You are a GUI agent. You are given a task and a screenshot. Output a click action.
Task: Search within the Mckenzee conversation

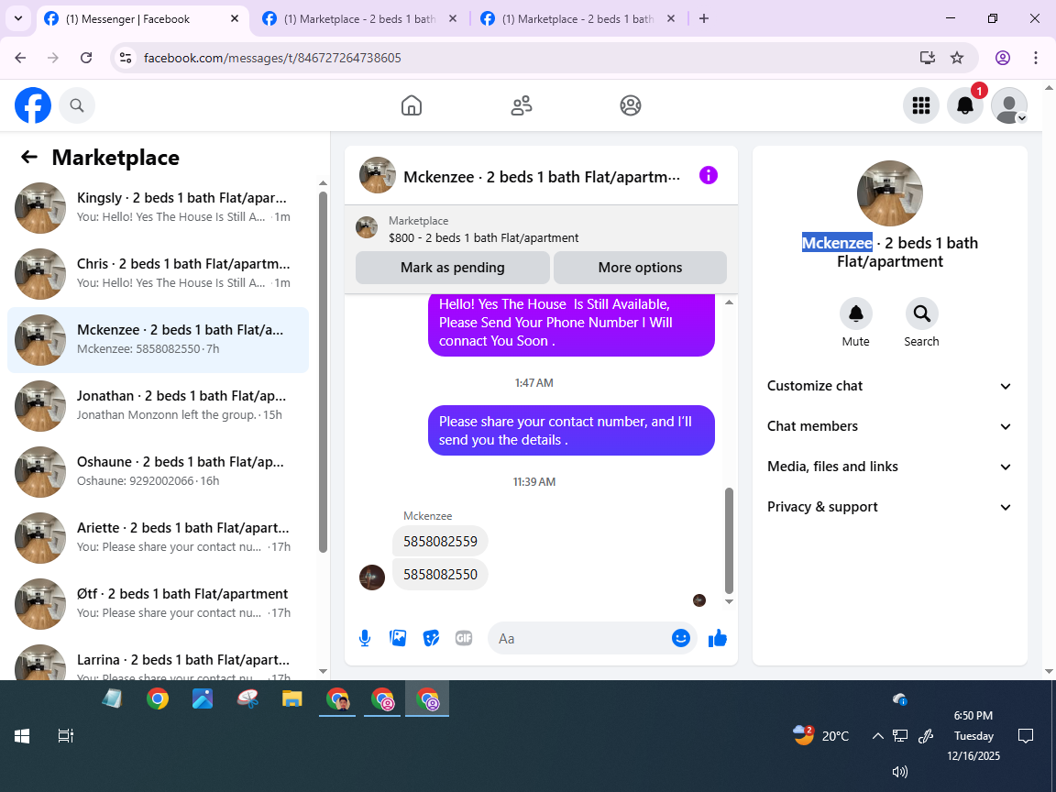(921, 313)
